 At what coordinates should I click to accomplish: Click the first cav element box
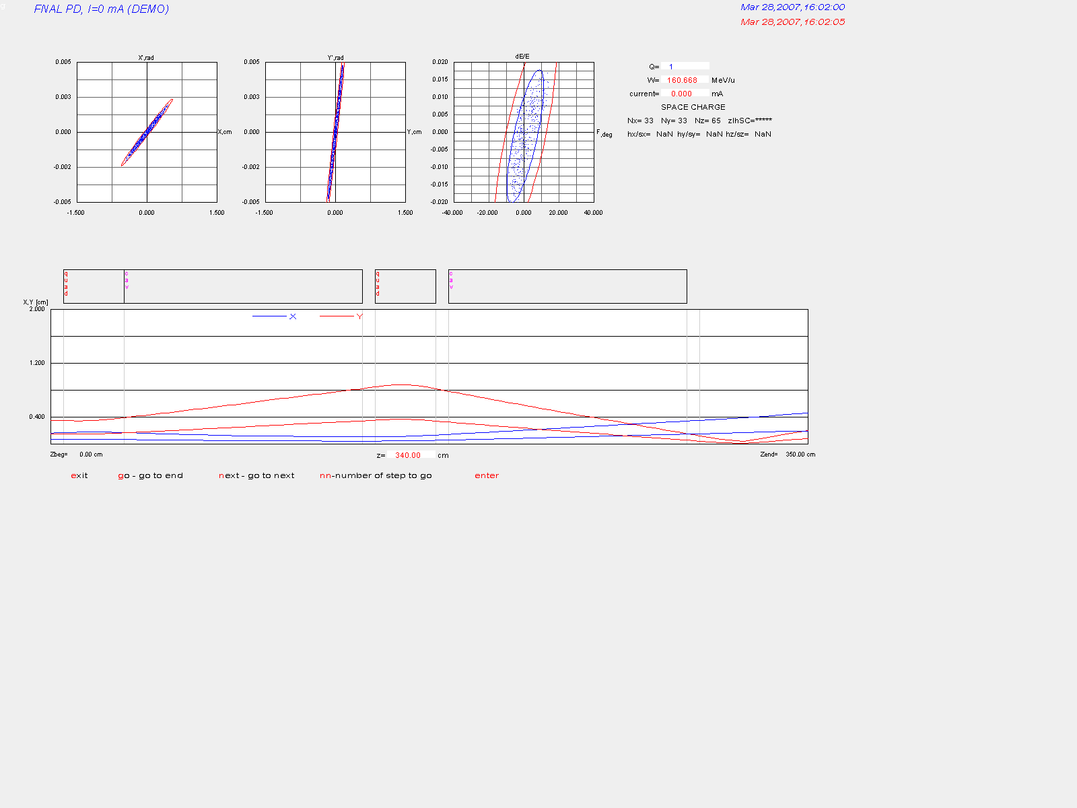(x=243, y=286)
